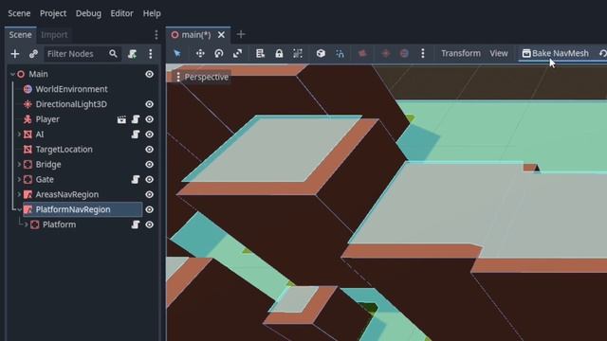
Task: Click the search magnifier in Filter Nodes
Action: pyautogui.click(x=113, y=53)
